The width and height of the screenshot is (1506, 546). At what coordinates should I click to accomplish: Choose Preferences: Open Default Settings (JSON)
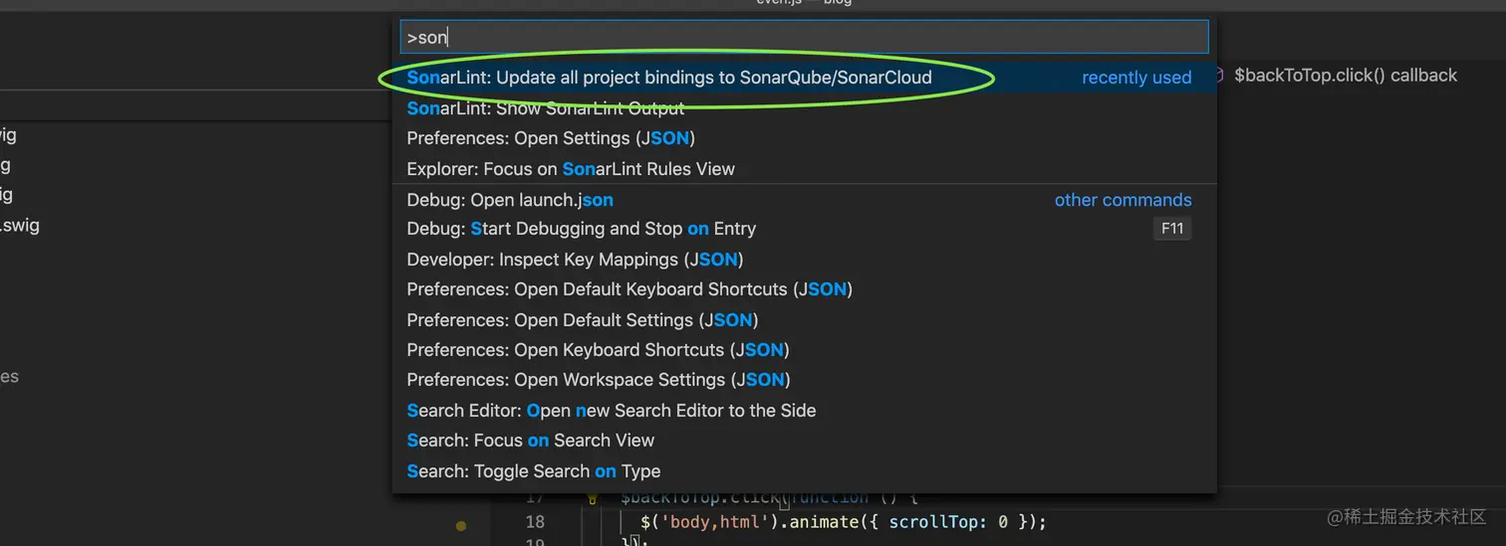tap(804, 320)
